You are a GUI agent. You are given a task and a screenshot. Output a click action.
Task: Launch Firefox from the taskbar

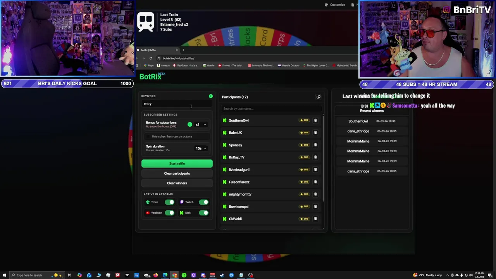point(155,275)
